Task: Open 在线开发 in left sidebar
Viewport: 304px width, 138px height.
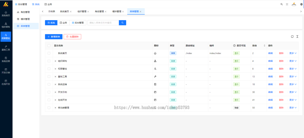Action: 6,82
